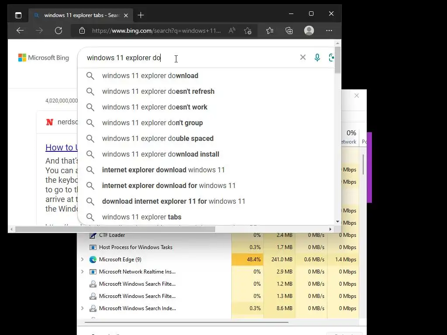
Task: Reload the Bing page
Action: click(58, 31)
